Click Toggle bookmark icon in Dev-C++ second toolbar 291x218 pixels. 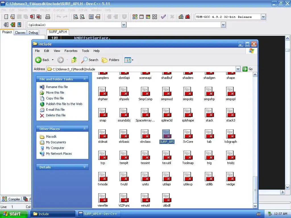19,25
